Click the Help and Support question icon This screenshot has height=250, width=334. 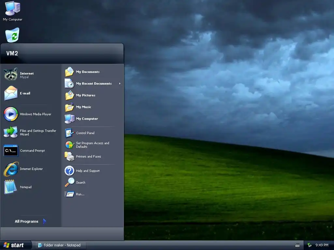tap(69, 171)
